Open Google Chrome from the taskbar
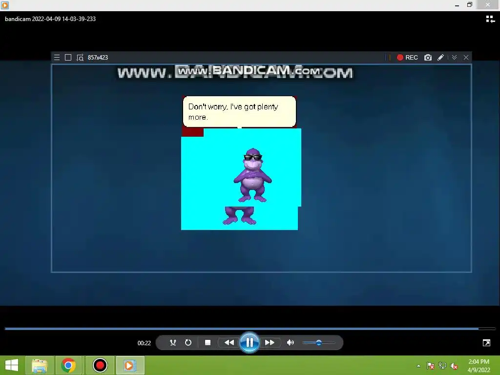The height and width of the screenshot is (375, 500). (68, 365)
